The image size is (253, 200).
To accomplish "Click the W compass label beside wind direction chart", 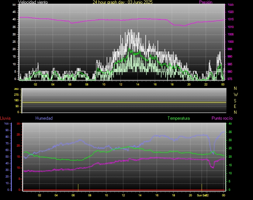I will click(x=236, y=94).
